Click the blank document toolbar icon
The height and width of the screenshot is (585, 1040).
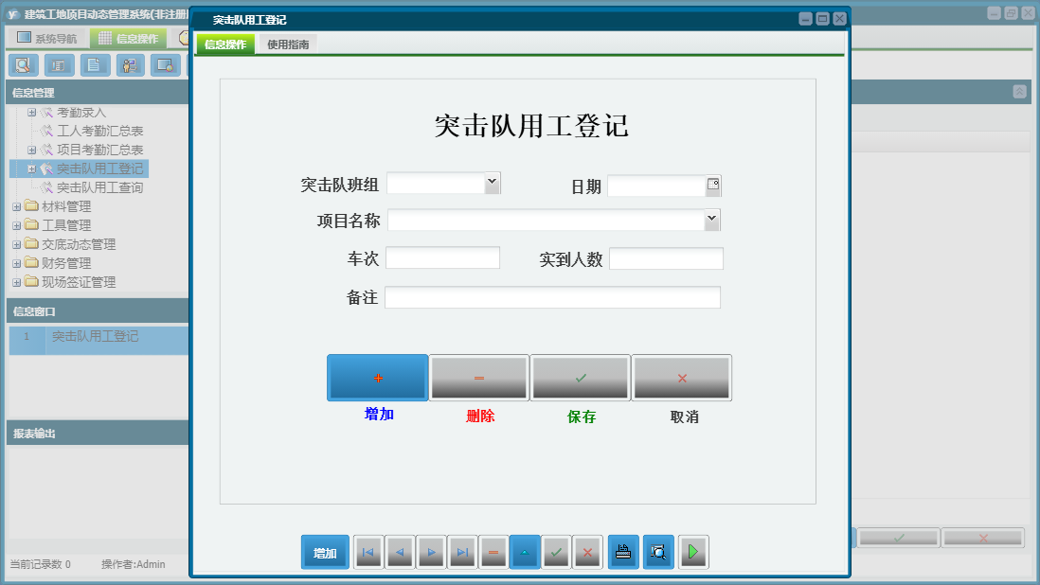(x=94, y=65)
